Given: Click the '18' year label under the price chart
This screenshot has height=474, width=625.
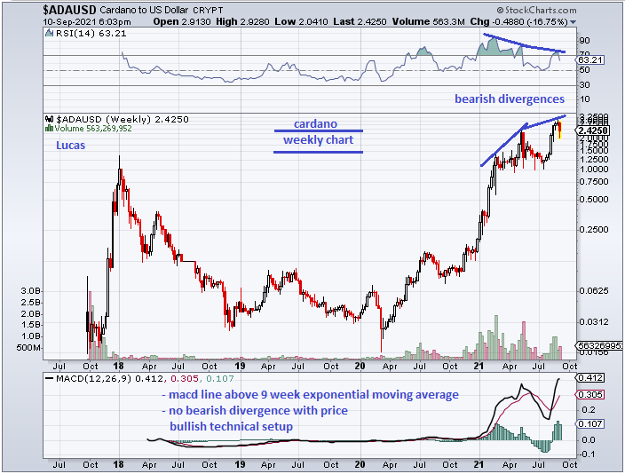Looking at the screenshot, I should pos(118,366).
